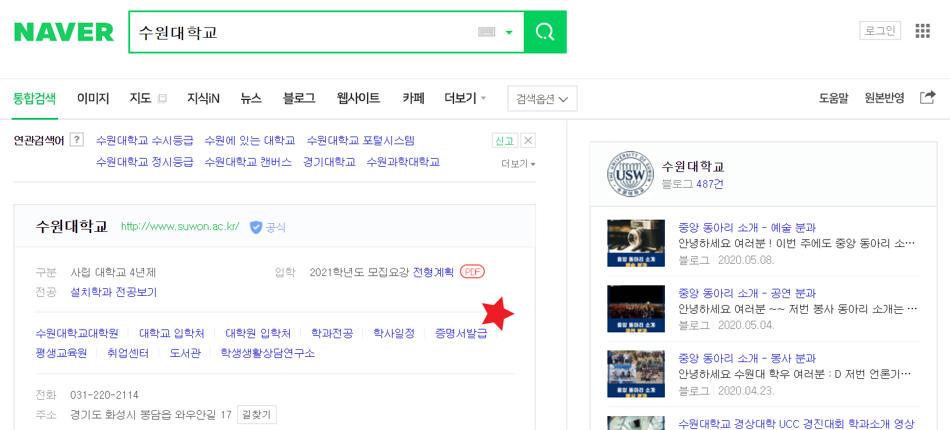Switch to the 블로그 tab

(x=299, y=98)
